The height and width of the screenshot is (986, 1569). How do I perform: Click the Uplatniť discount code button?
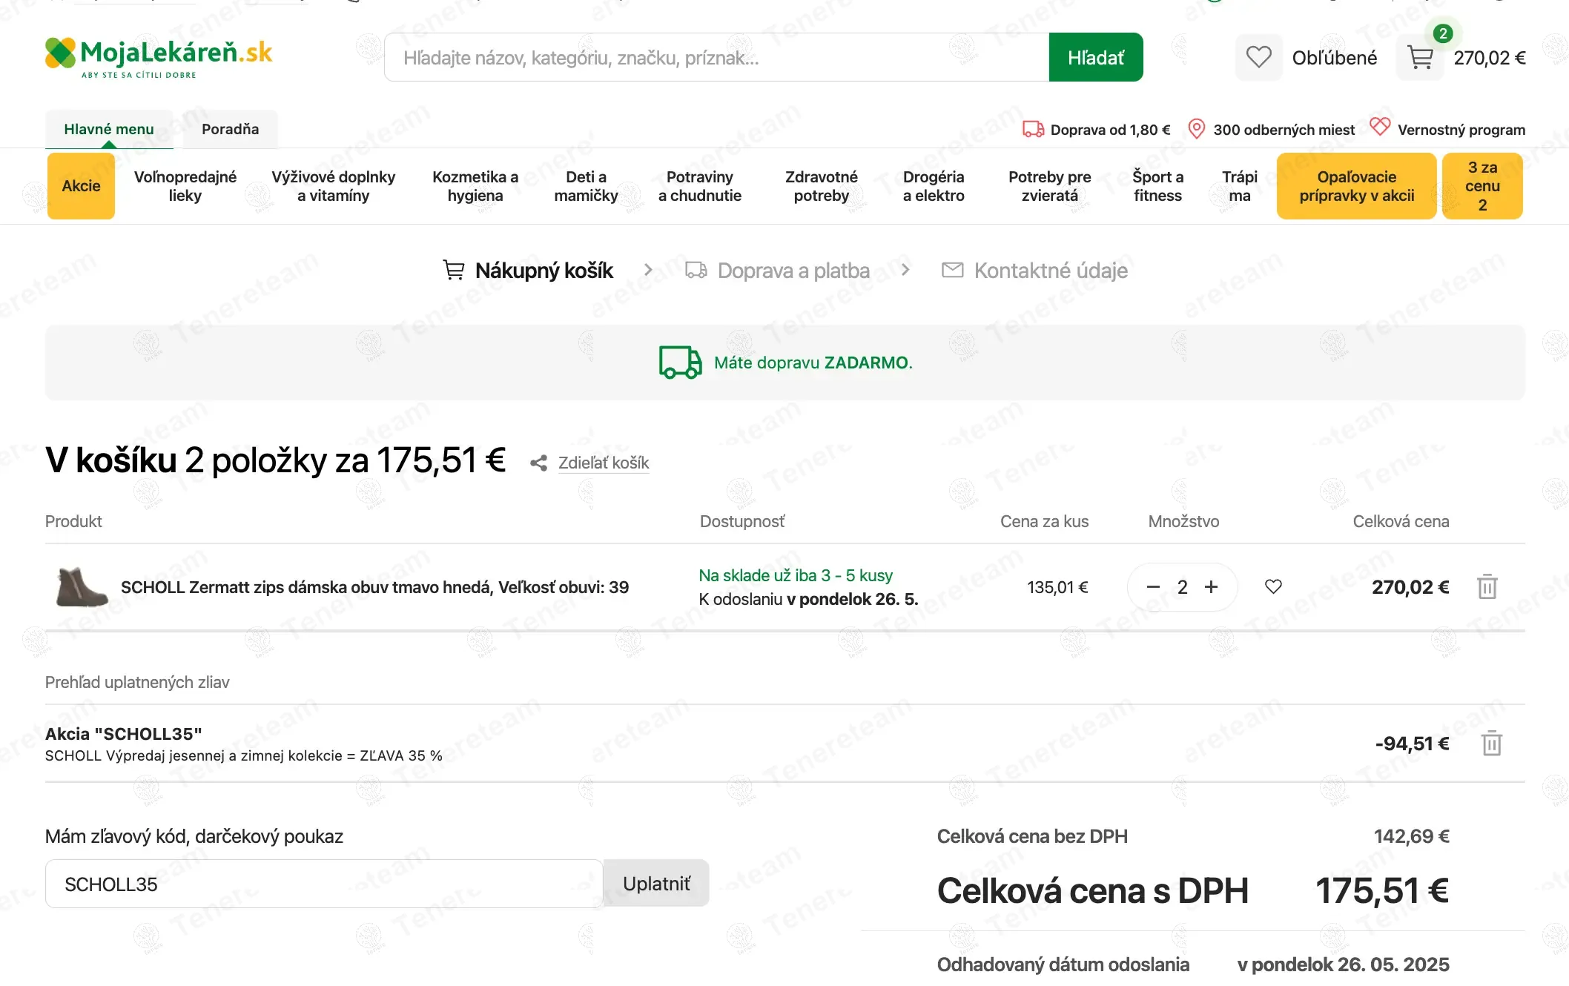(656, 884)
